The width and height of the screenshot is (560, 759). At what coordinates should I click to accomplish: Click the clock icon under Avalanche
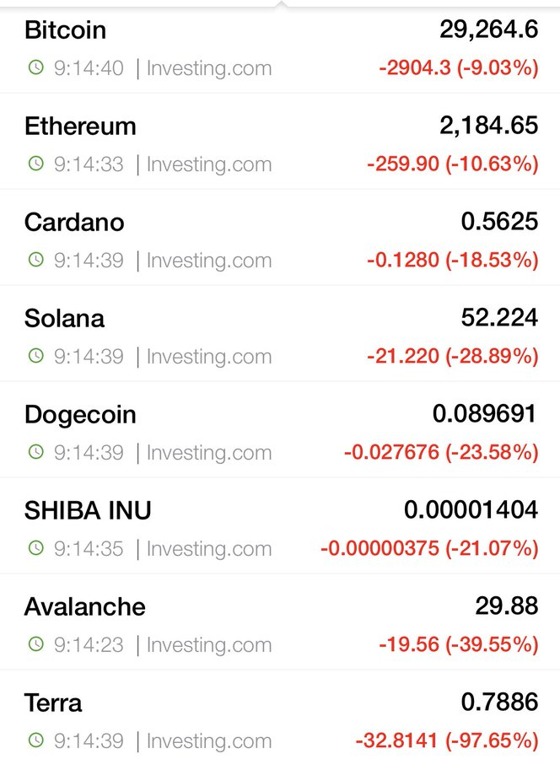coord(36,644)
